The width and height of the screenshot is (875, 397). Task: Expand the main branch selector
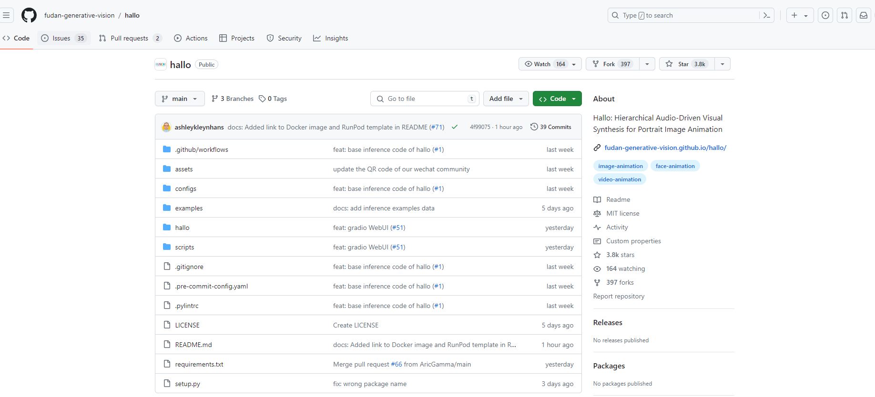pyautogui.click(x=180, y=99)
